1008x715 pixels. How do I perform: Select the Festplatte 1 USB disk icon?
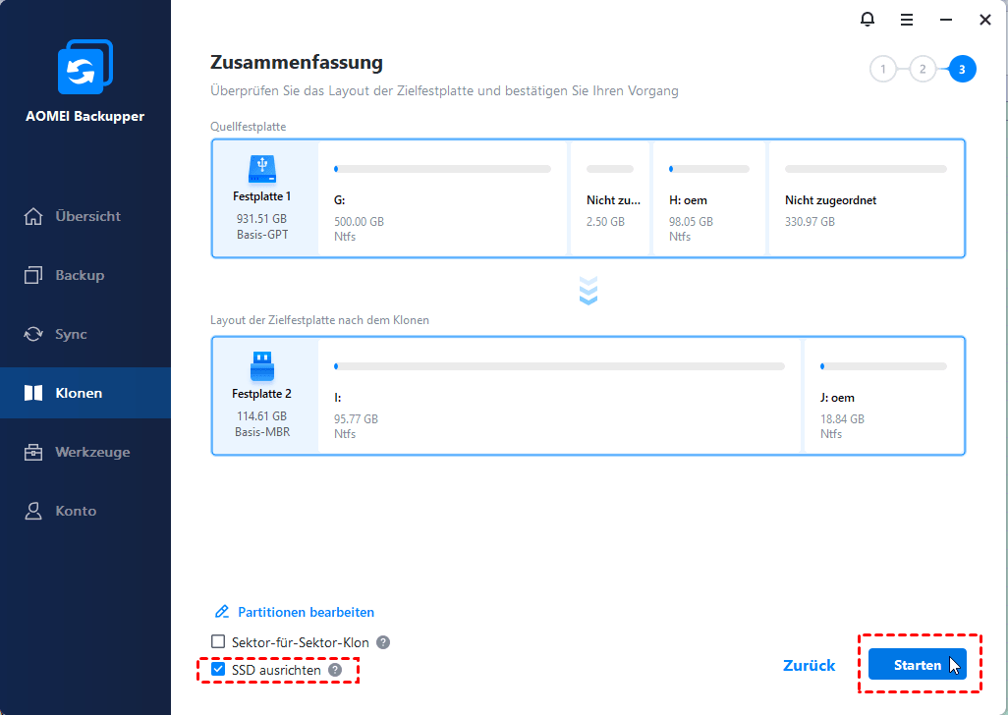click(261, 169)
